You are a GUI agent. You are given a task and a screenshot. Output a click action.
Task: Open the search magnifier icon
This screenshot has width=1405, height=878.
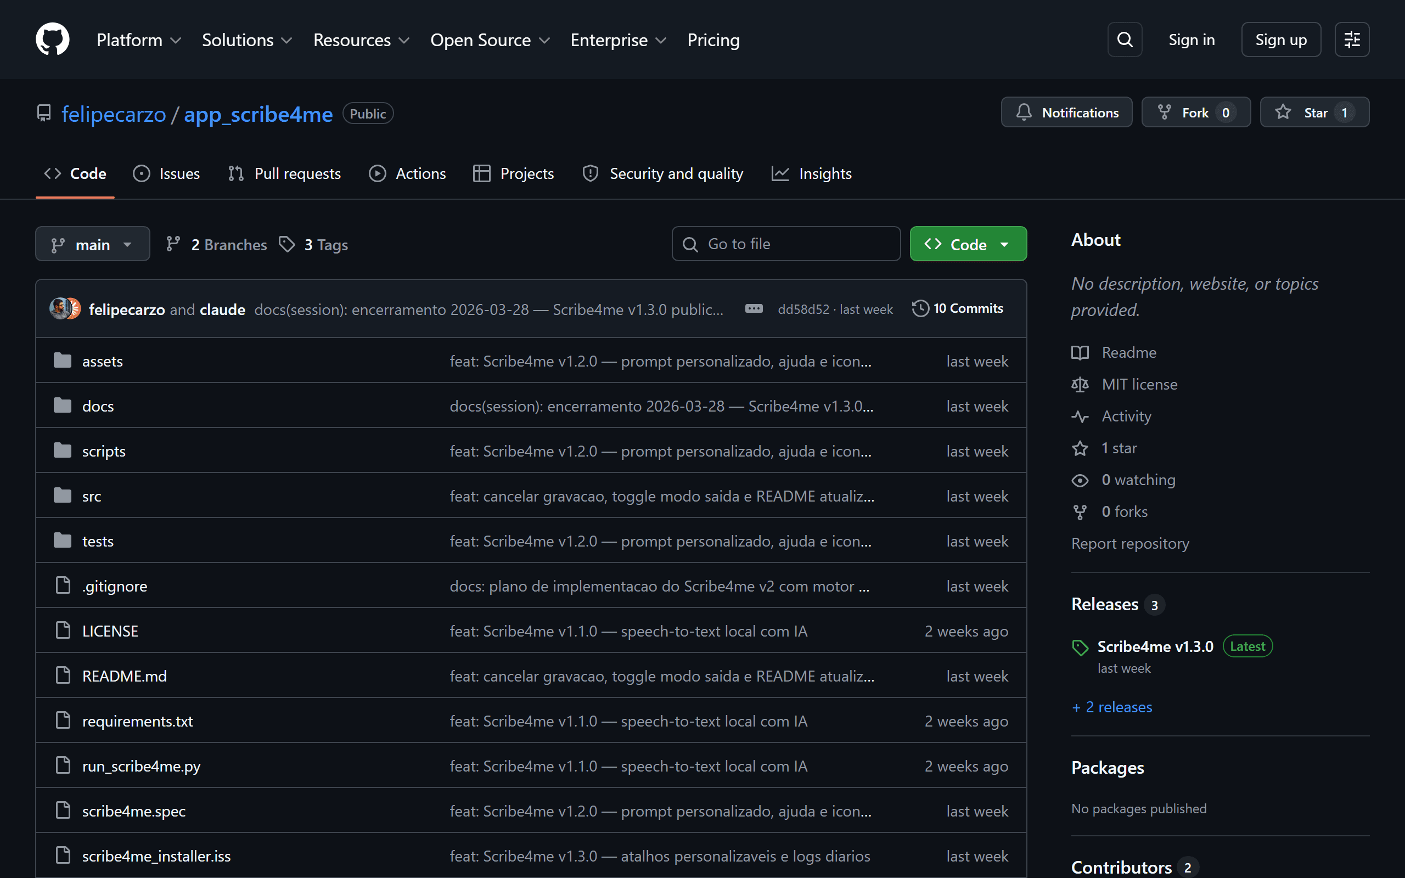[1125, 40]
